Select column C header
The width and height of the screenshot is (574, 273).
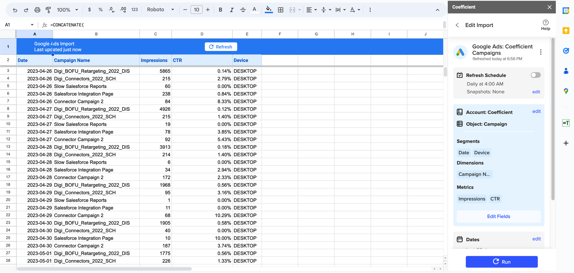pos(156,34)
